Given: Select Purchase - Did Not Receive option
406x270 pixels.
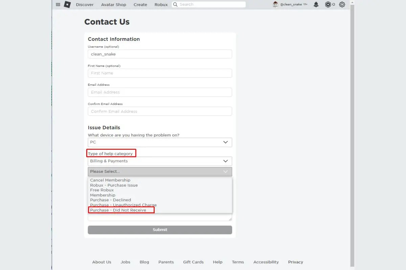Looking at the screenshot, I should click(x=118, y=210).
